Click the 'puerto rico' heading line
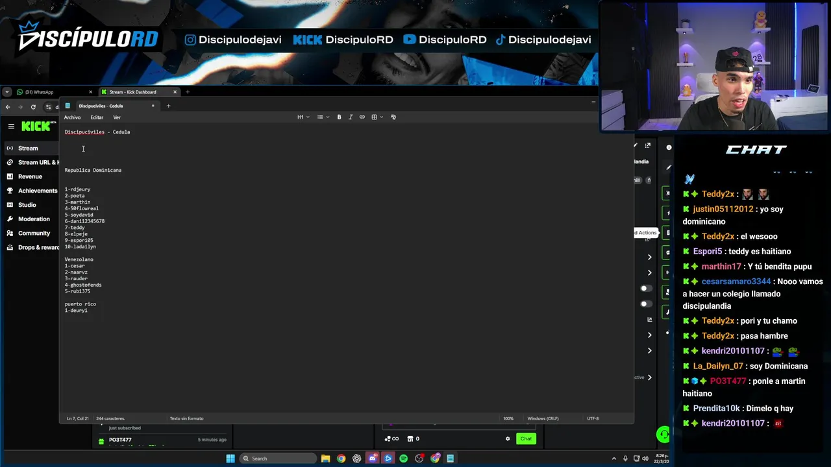This screenshot has height=467, width=831. point(81,304)
